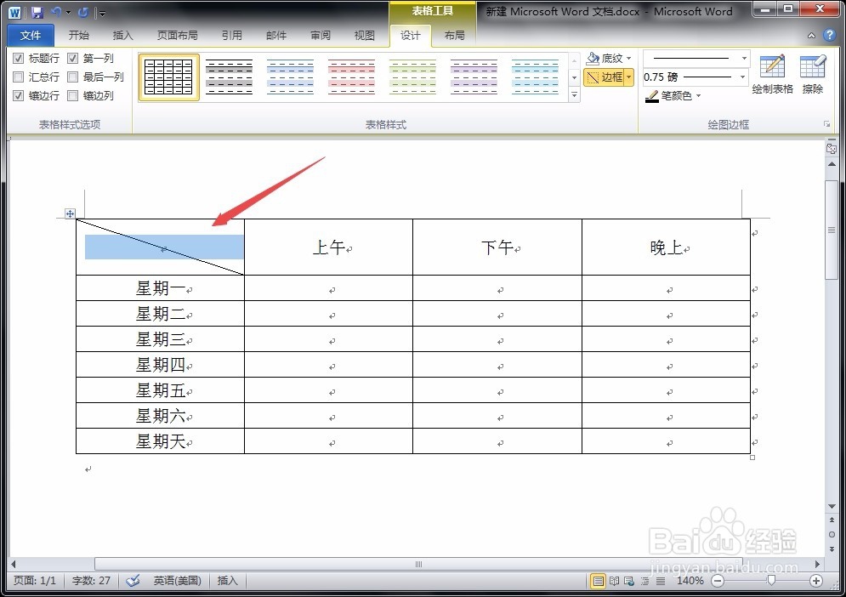
Task: Click the 140% zoom level button
Action: (690, 581)
